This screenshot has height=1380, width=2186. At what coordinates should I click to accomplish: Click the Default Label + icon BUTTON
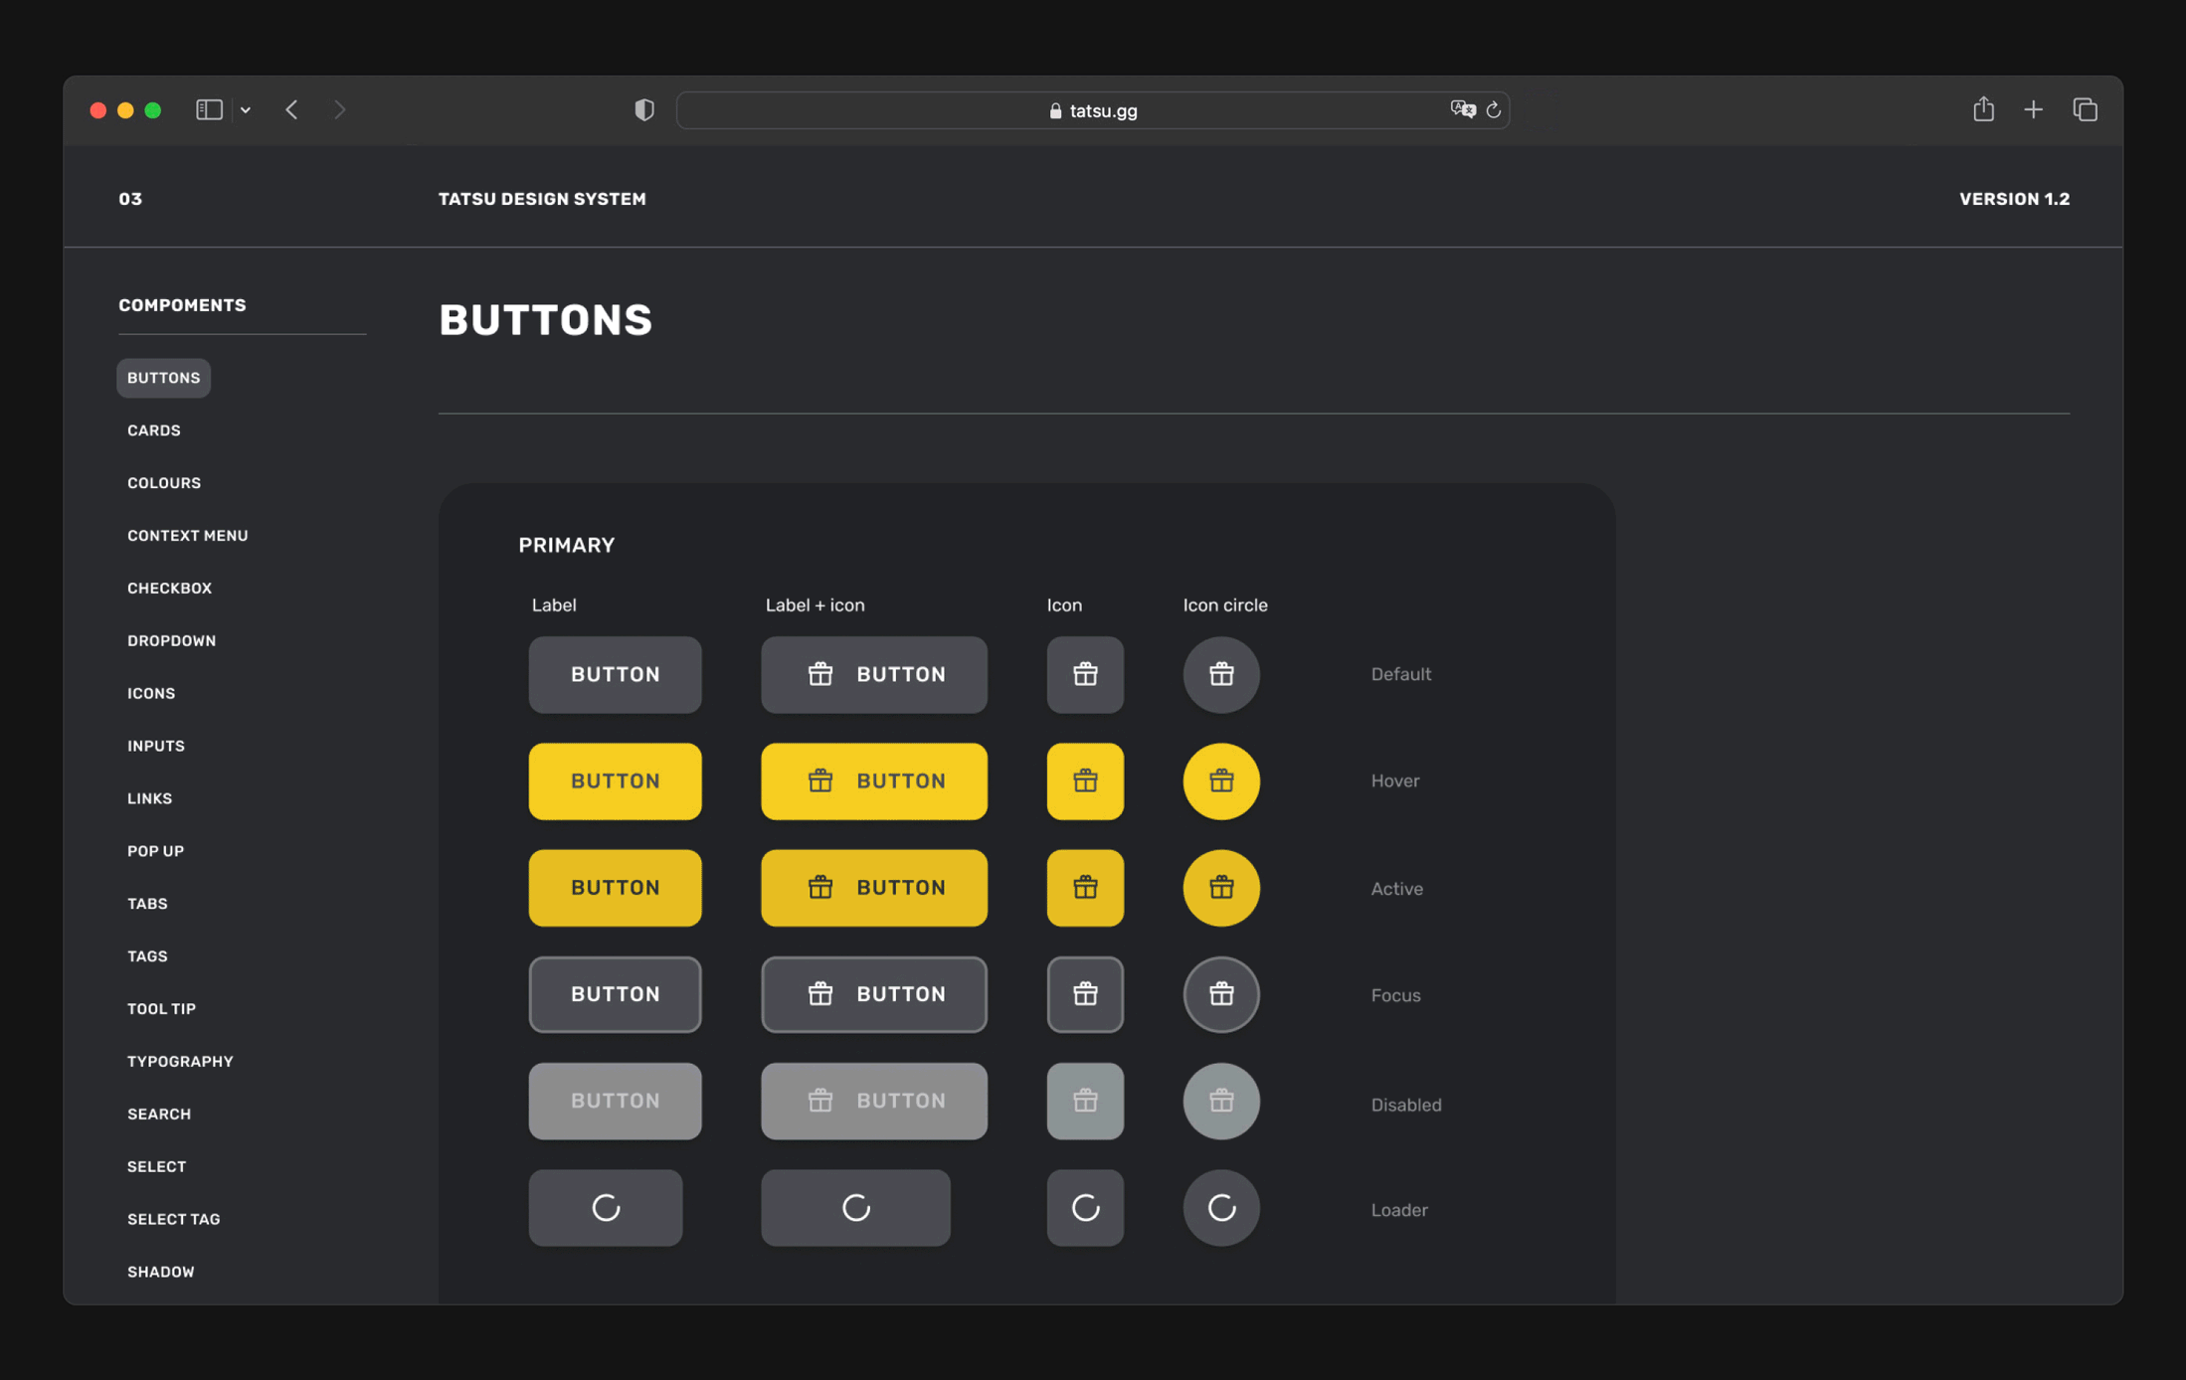pyautogui.click(x=873, y=674)
